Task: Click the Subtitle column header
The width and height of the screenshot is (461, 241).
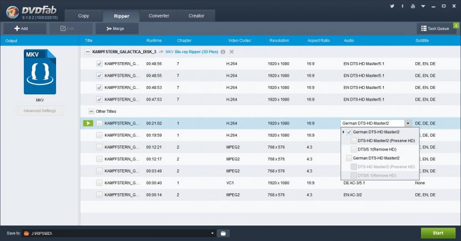Action: (x=422, y=41)
